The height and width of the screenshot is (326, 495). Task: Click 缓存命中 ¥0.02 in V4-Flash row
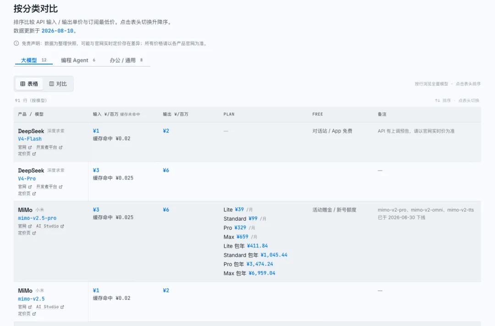tap(111, 138)
